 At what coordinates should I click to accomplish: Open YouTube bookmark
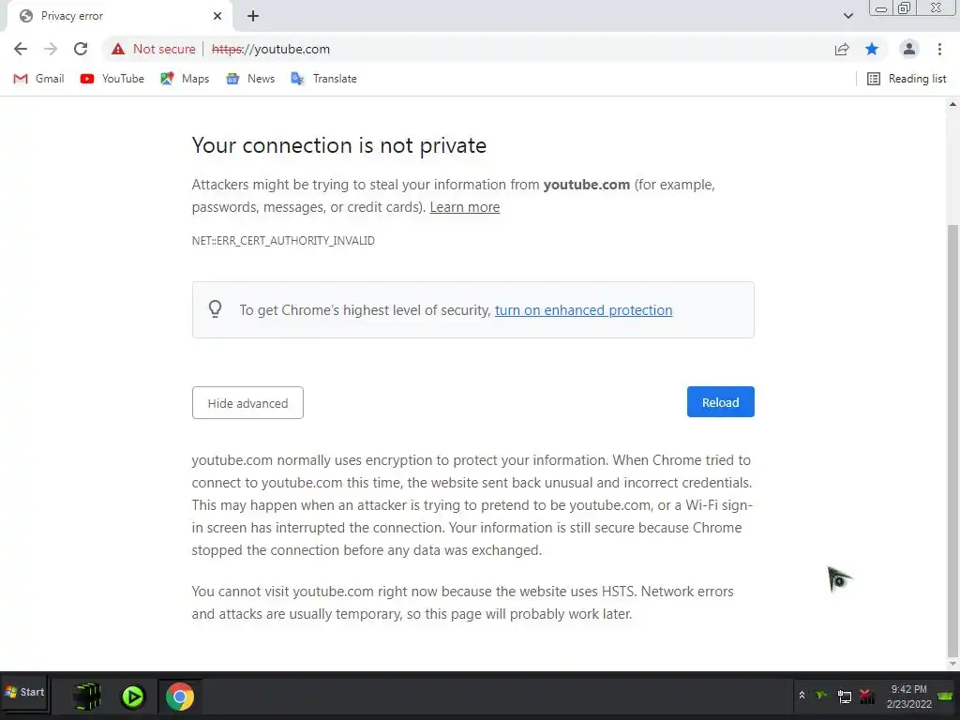(112, 79)
